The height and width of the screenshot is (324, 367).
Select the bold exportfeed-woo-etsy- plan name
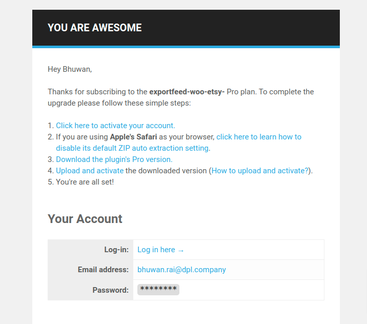coord(187,92)
